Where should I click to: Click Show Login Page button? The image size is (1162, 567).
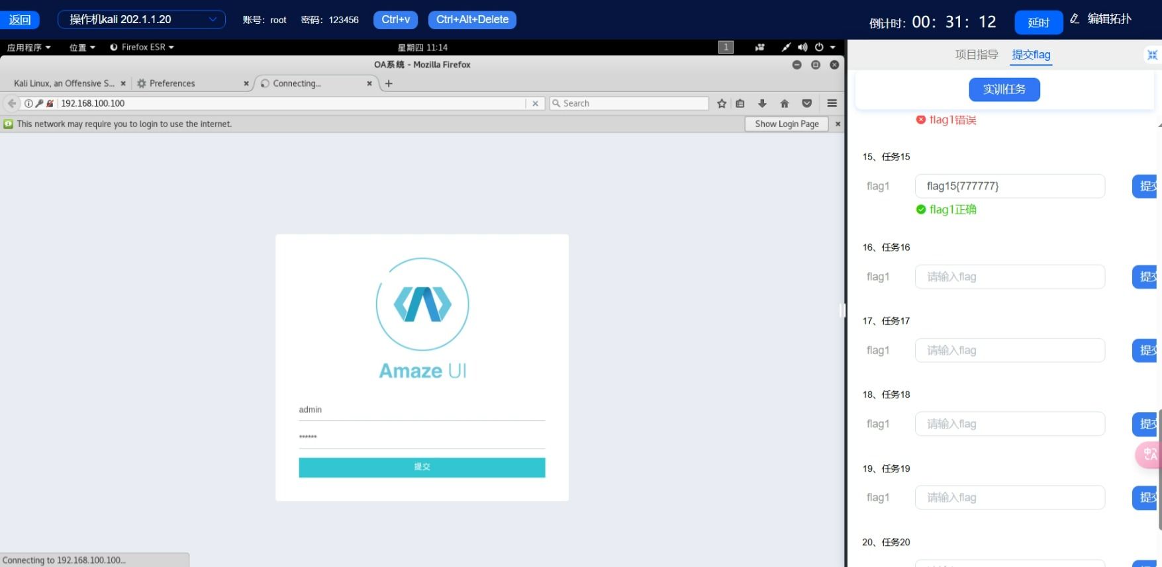787,124
